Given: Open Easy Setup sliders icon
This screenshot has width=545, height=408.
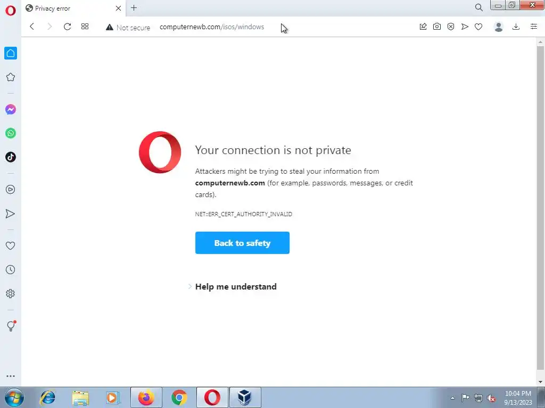Looking at the screenshot, I should [x=534, y=27].
